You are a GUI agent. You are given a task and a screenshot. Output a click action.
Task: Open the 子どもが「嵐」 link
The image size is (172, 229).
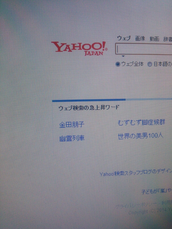[157, 191]
